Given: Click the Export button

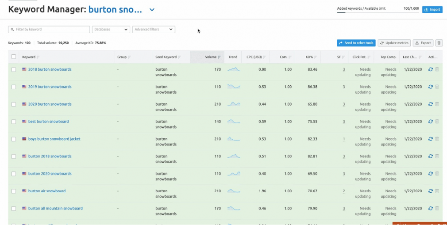Looking at the screenshot, I should point(423,43).
